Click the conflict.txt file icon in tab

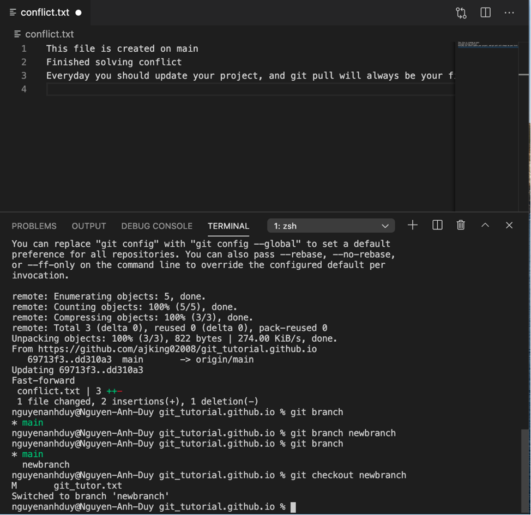pos(13,13)
